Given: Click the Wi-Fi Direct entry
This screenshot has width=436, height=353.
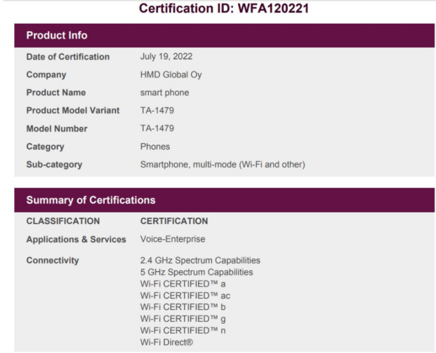Looking at the screenshot, I should (166, 342).
